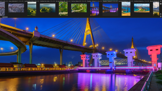The image size is (162, 91).
Task: Choose the Auckland portrait crater thumbnail
Action: (32, 9)
